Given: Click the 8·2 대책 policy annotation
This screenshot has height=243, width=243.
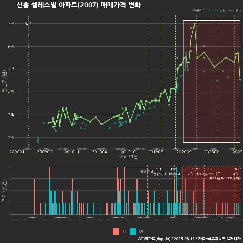Looking at the screenshot, I should click(x=147, y=172).
